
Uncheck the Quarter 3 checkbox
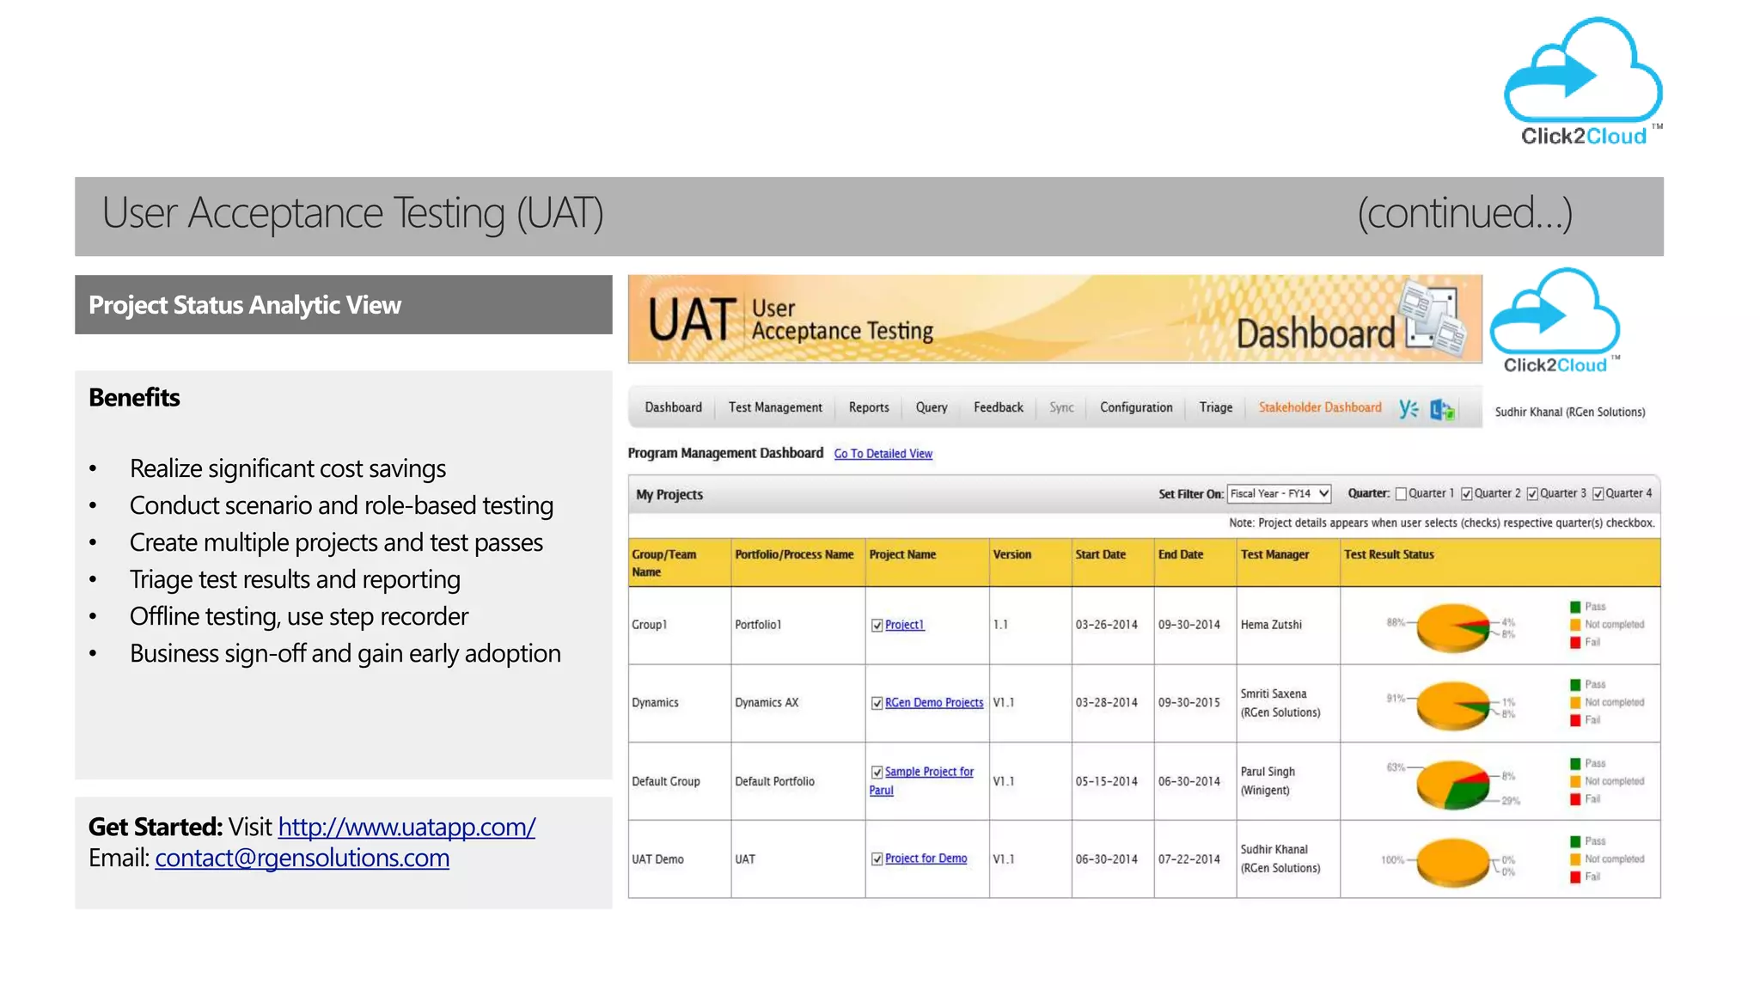coord(1532,494)
